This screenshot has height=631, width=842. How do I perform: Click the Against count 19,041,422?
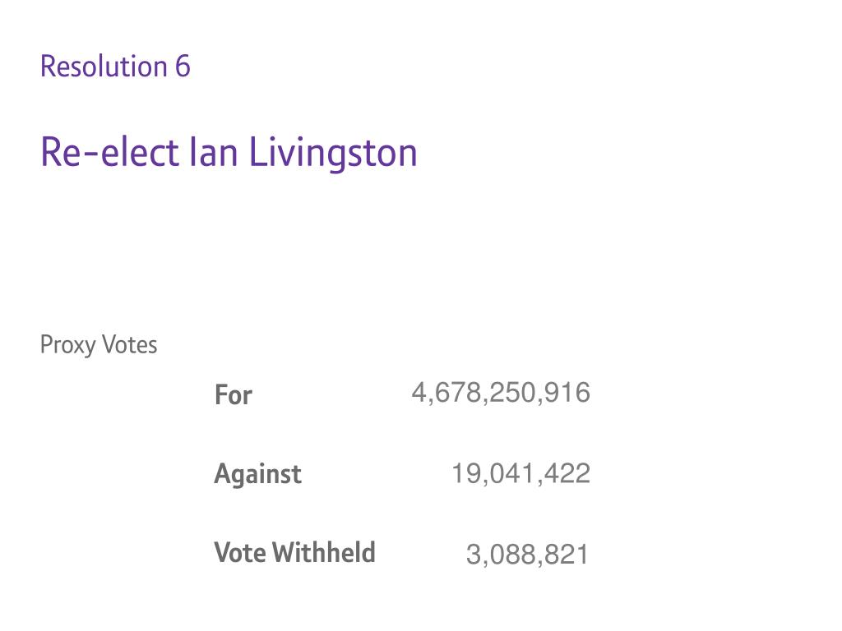[520, 474]
